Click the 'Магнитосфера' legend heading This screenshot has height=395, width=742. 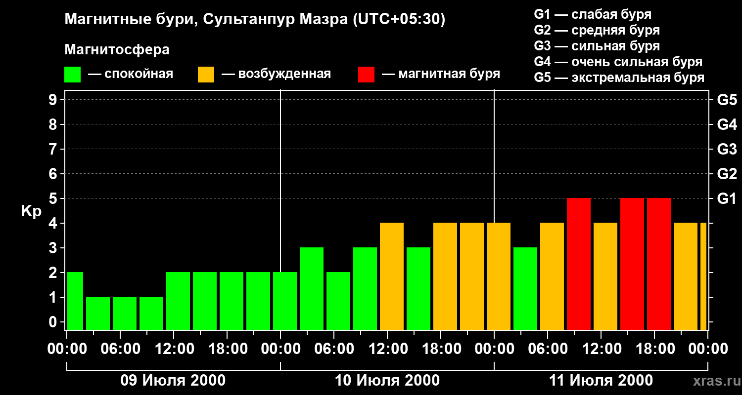[x=117, y=50]
